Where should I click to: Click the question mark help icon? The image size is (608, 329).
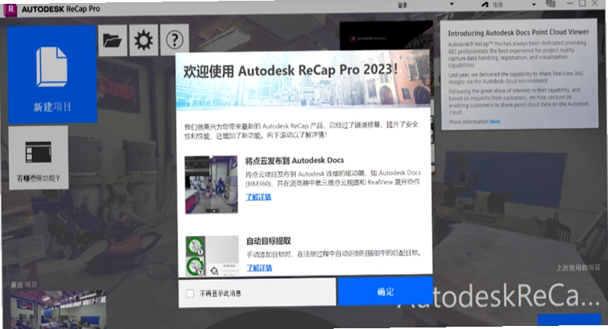pyautogui.click(x=174, y=39)
